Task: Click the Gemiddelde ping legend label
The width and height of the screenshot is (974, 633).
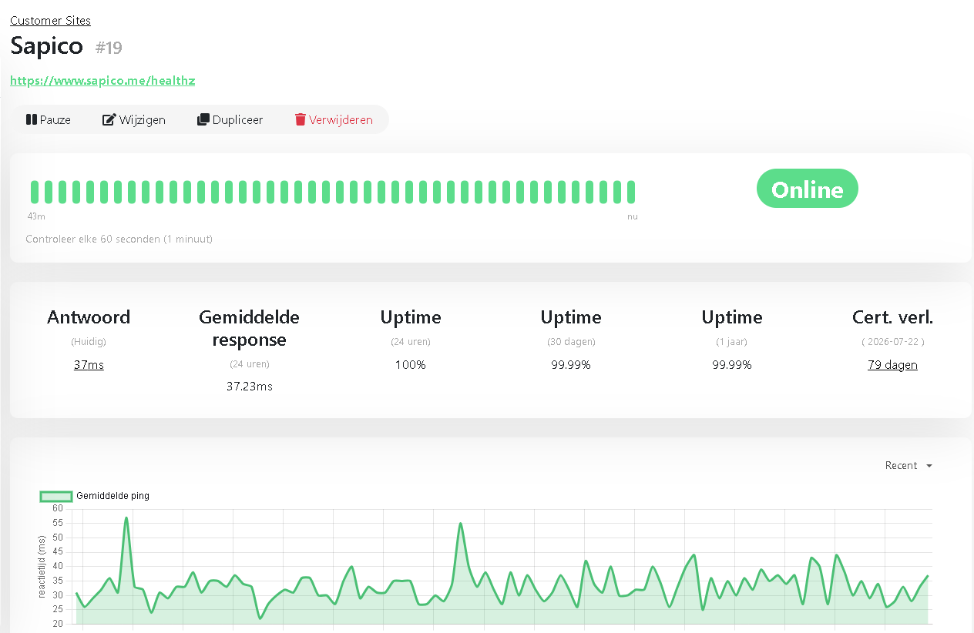Action: pos(113,496)
